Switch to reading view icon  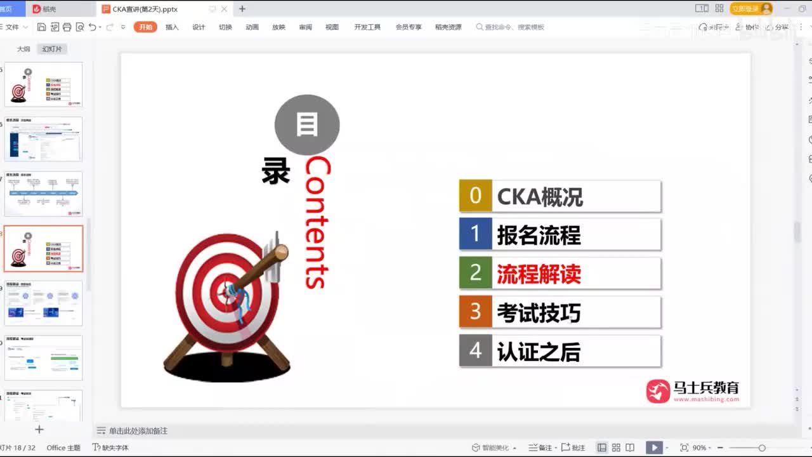630,447
